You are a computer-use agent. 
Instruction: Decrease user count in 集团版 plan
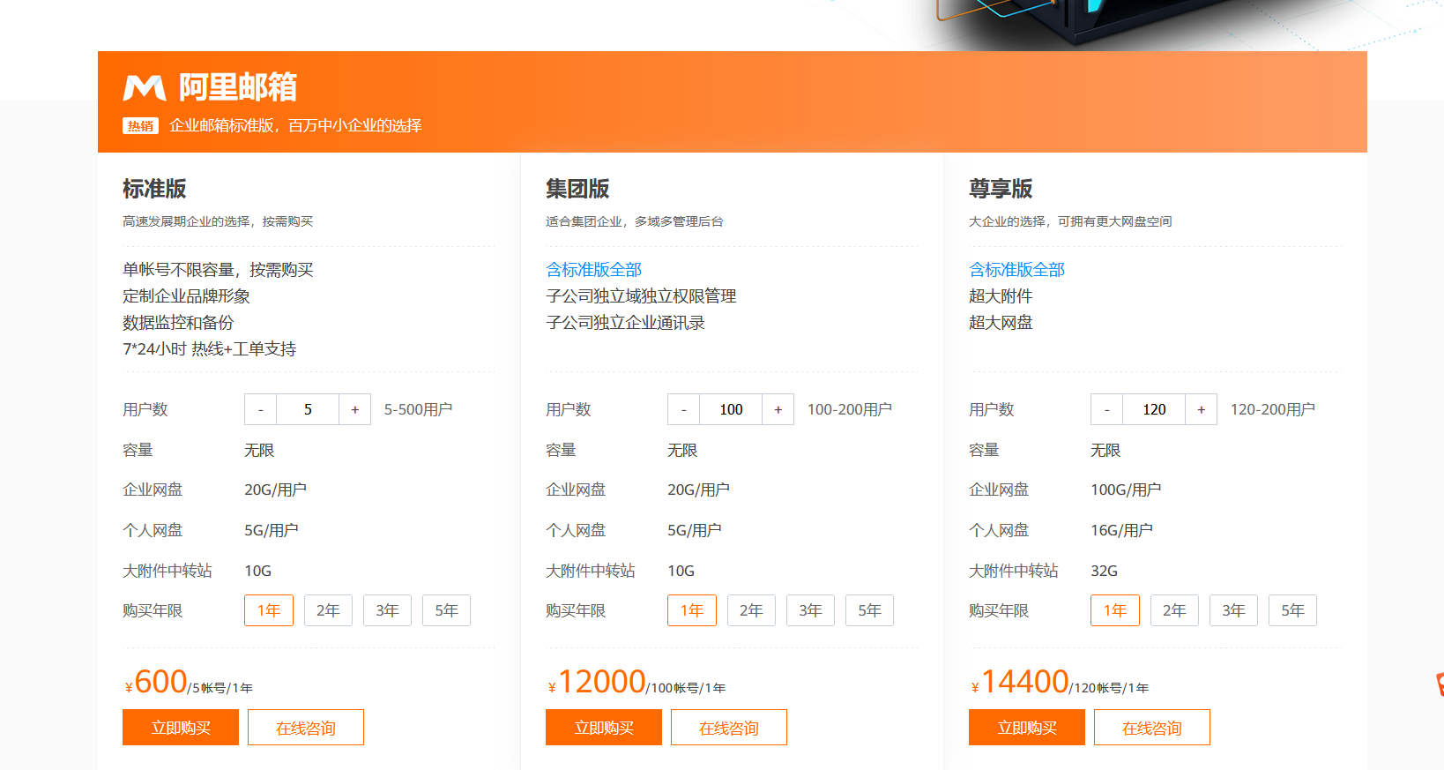point(683,409)
